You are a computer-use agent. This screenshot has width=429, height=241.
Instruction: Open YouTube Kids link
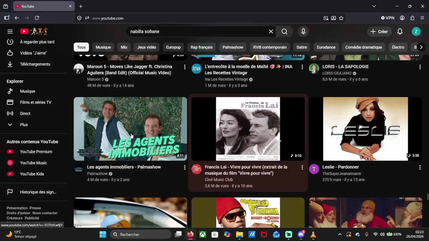[34, 174]
